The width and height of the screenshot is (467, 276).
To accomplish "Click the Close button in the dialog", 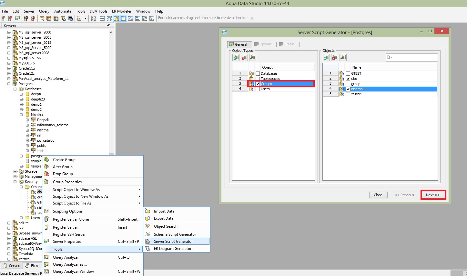I will click(x=378, y=195).
